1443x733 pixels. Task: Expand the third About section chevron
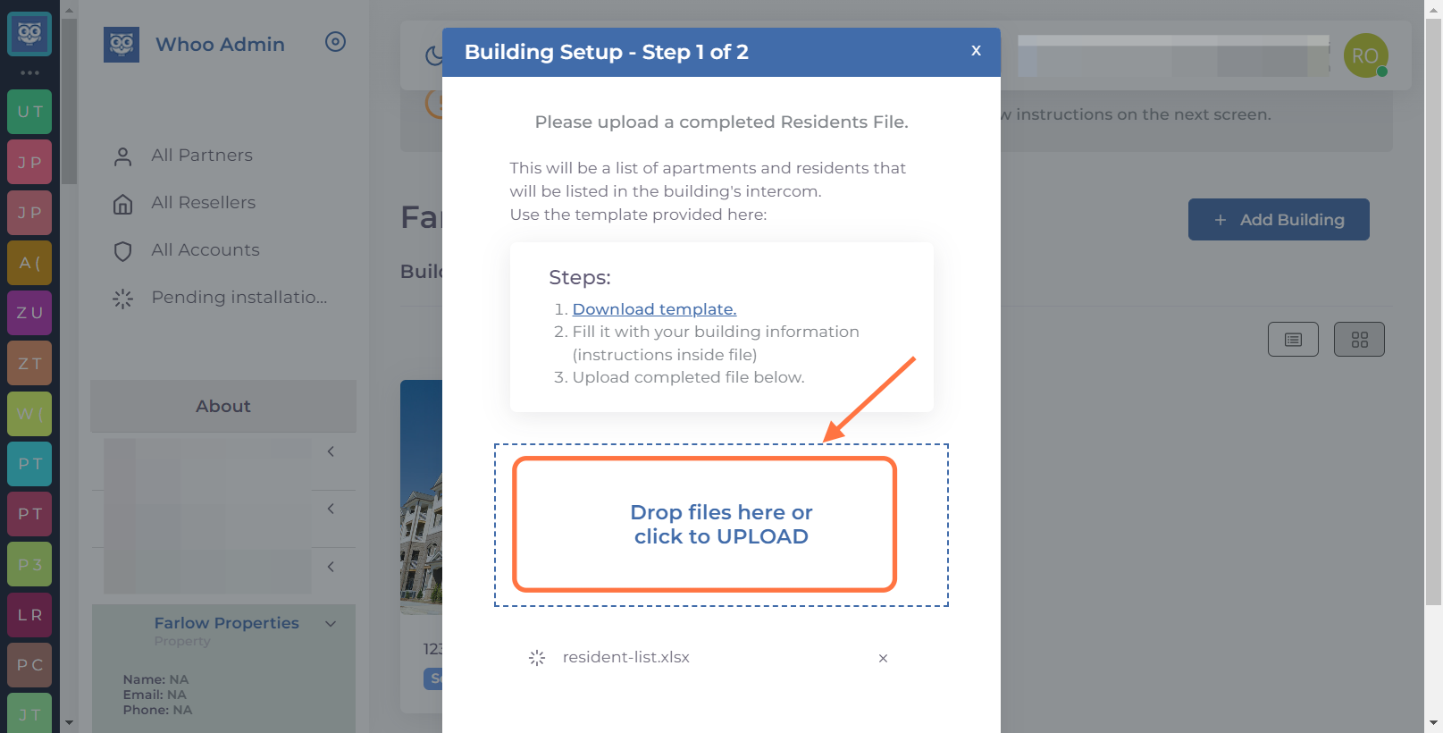[x=331, y=567]
